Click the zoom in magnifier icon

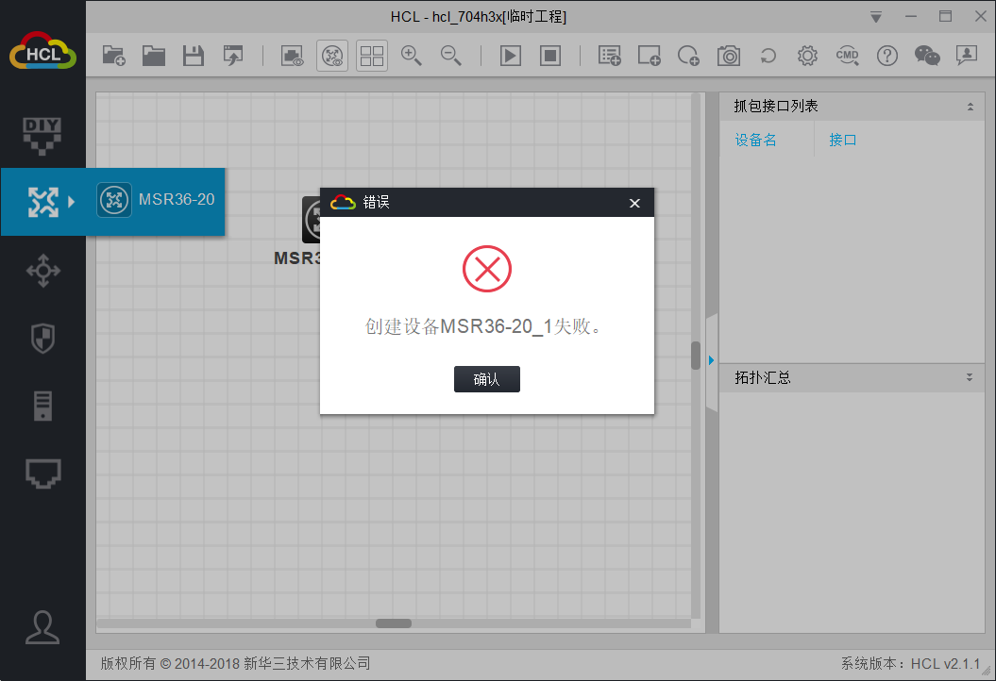(x=411, y=56)
